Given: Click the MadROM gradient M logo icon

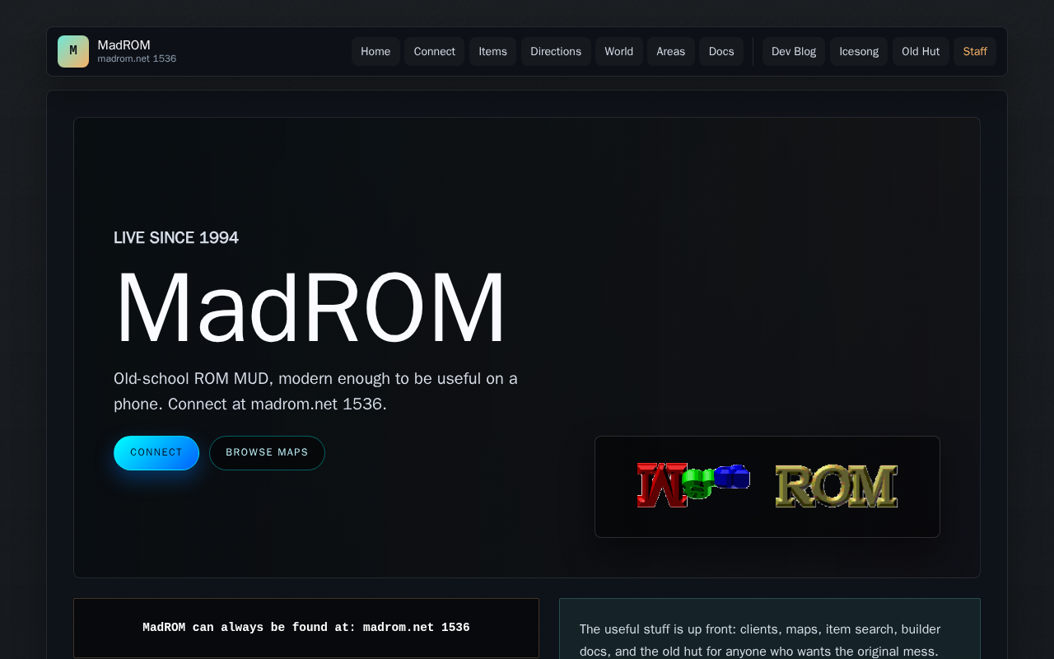Looking at the screenshot, I should pos(73,51).
